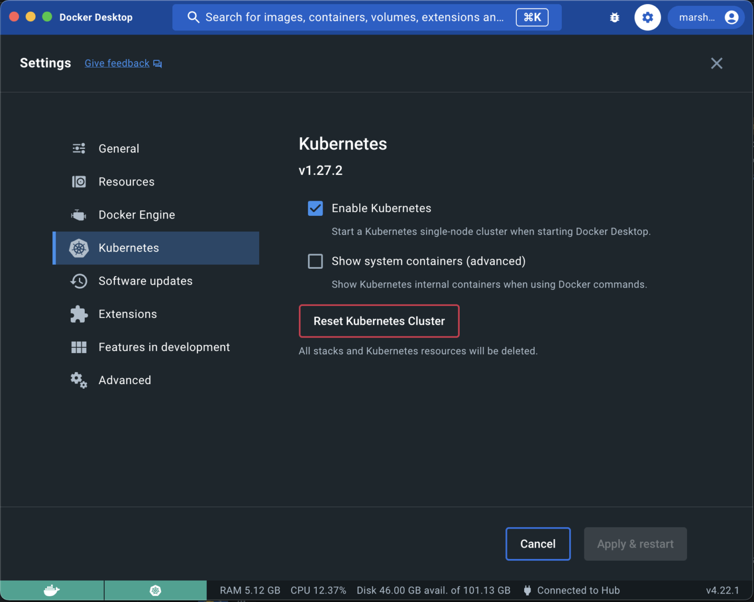Click the Cancel button
This screenshot has height=602, width=754.
click(538, 544)
